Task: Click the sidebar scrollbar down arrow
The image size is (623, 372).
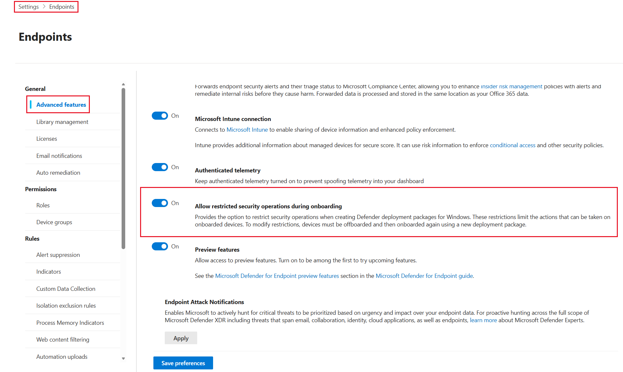Action: coord(123,358)
